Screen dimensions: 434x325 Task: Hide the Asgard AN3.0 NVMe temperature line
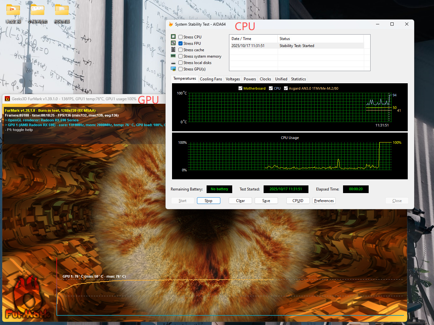(x=286, y=88)
